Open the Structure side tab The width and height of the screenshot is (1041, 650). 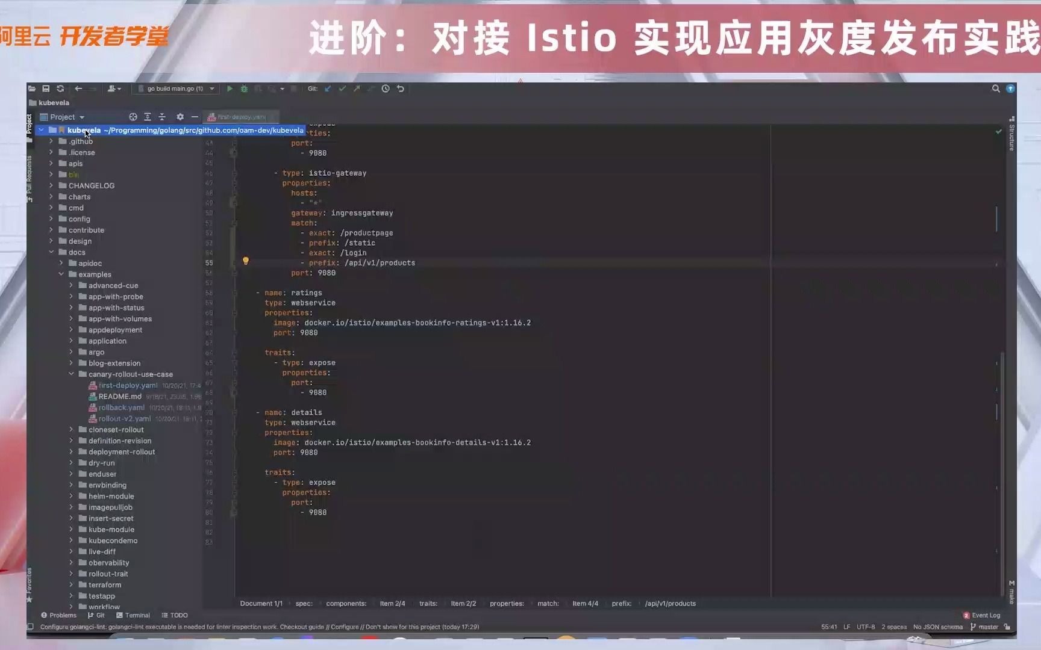coord(1011,134)
